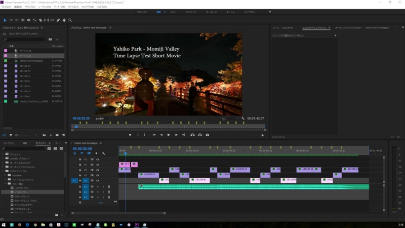Toggle Snap magnet in timeline
Screen dimensions: 405x228
tap(82, 154)
